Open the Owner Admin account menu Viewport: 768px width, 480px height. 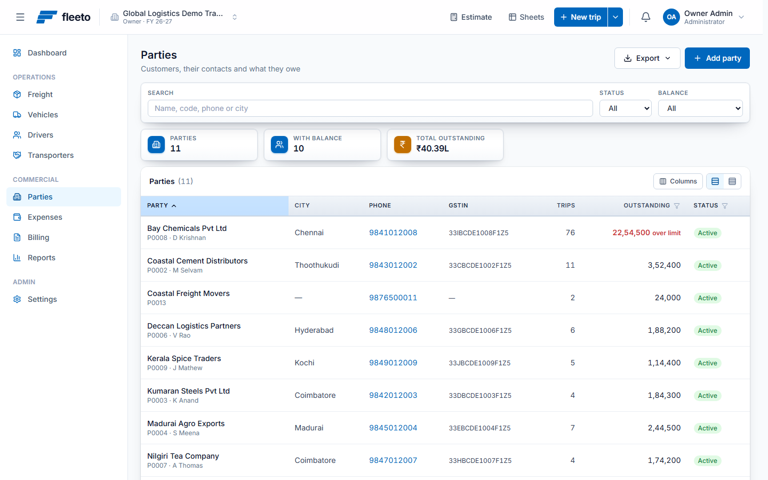point(703,17)
